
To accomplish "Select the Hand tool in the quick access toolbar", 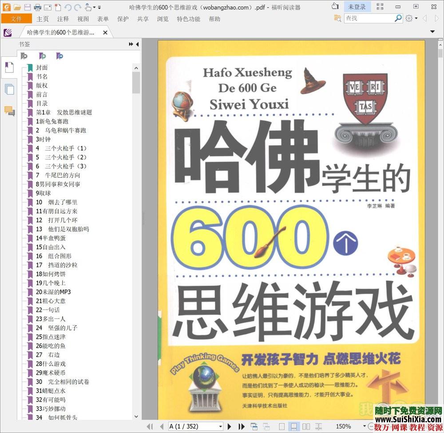I will [x=88, y=8].
